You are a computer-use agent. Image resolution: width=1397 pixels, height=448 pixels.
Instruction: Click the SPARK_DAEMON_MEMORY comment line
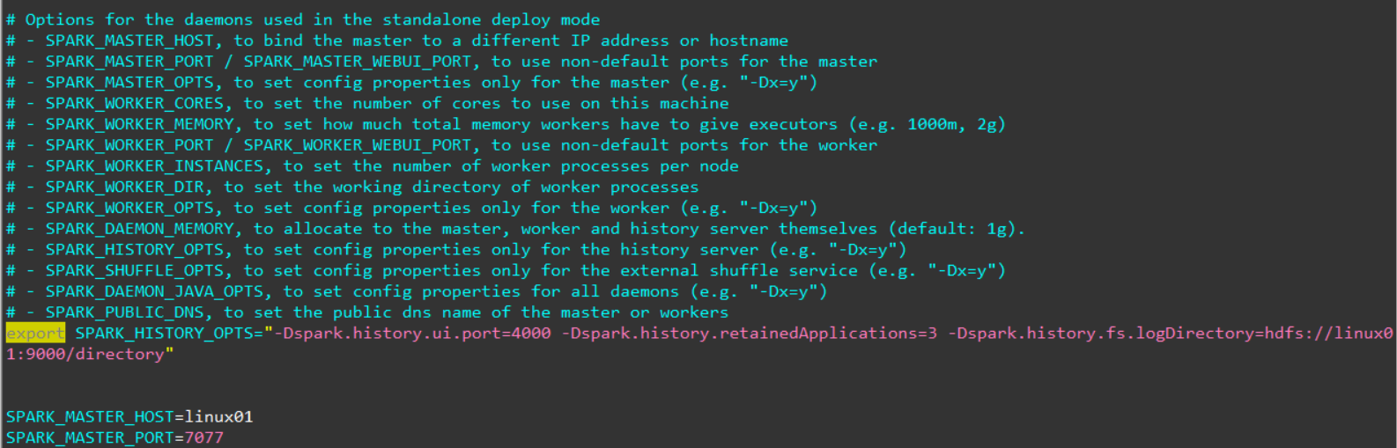tap(515, 229)
